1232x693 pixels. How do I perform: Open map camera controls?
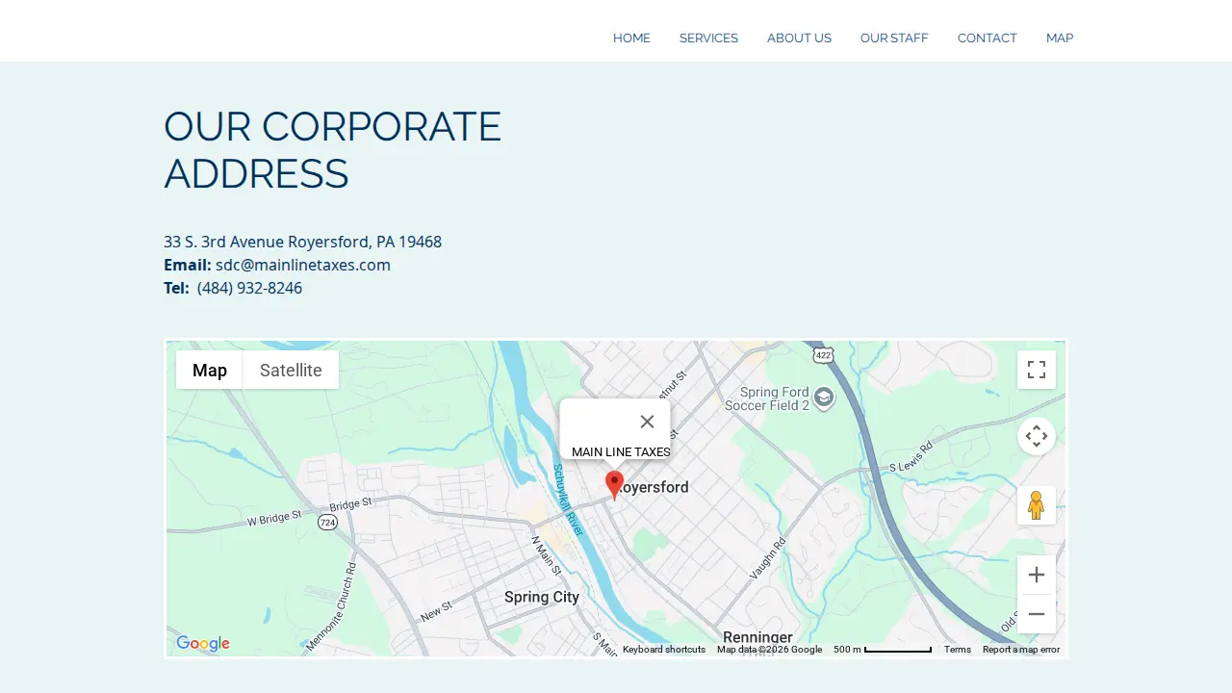point(1037,437)
